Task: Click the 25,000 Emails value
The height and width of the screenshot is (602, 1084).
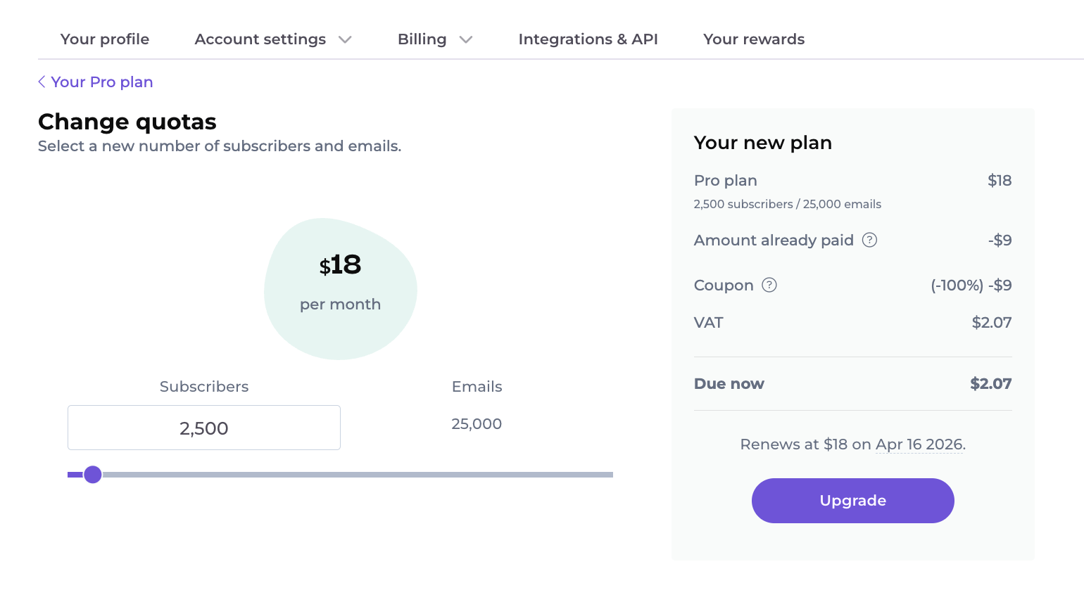Action: [477, 424]
